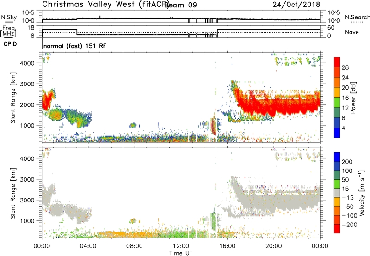Click velocity colorbar tick value -200
370x256 pixels.
tap(349, 225)
